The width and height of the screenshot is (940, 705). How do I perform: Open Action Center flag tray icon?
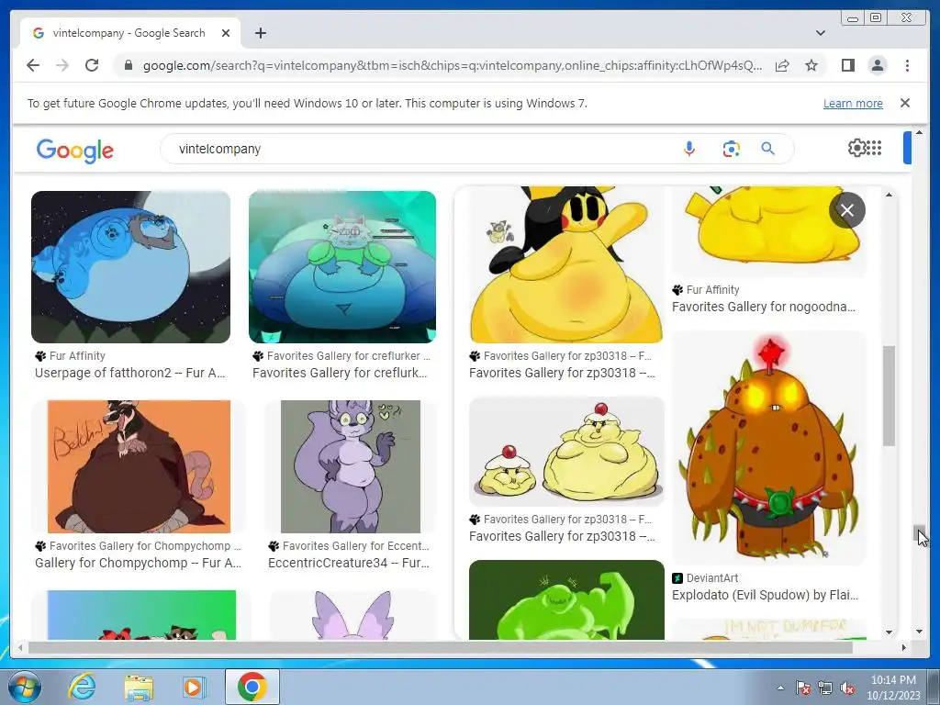click(803, 688)
